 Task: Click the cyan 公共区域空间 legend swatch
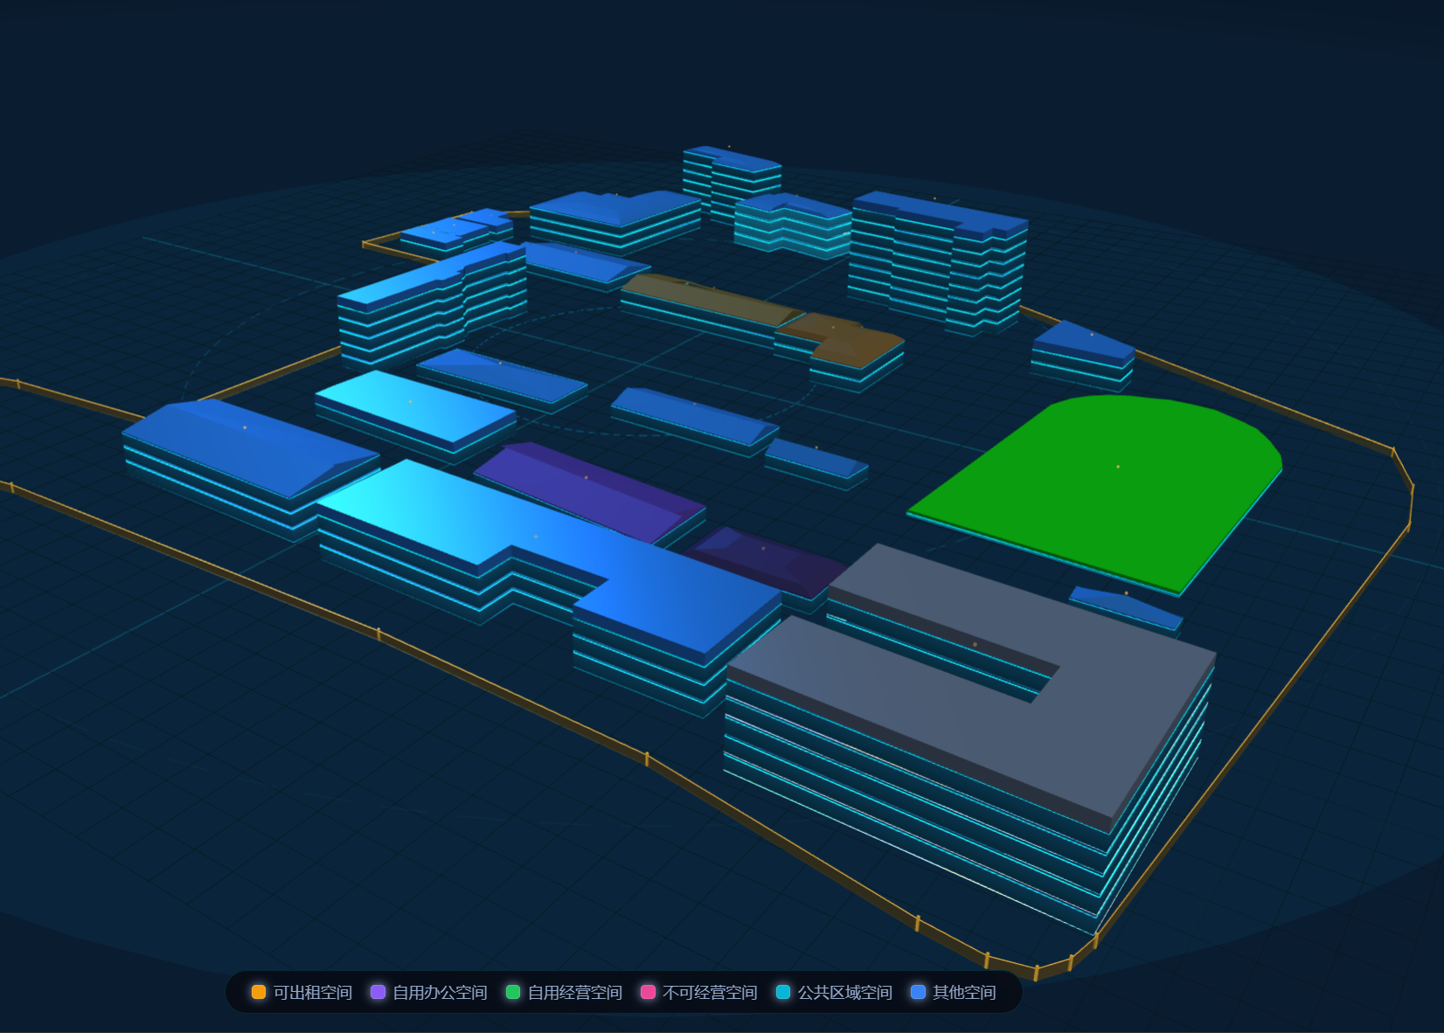click(x=783, y=992)
